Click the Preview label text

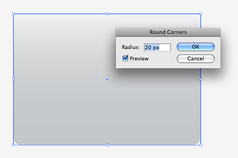click(139, 58)
